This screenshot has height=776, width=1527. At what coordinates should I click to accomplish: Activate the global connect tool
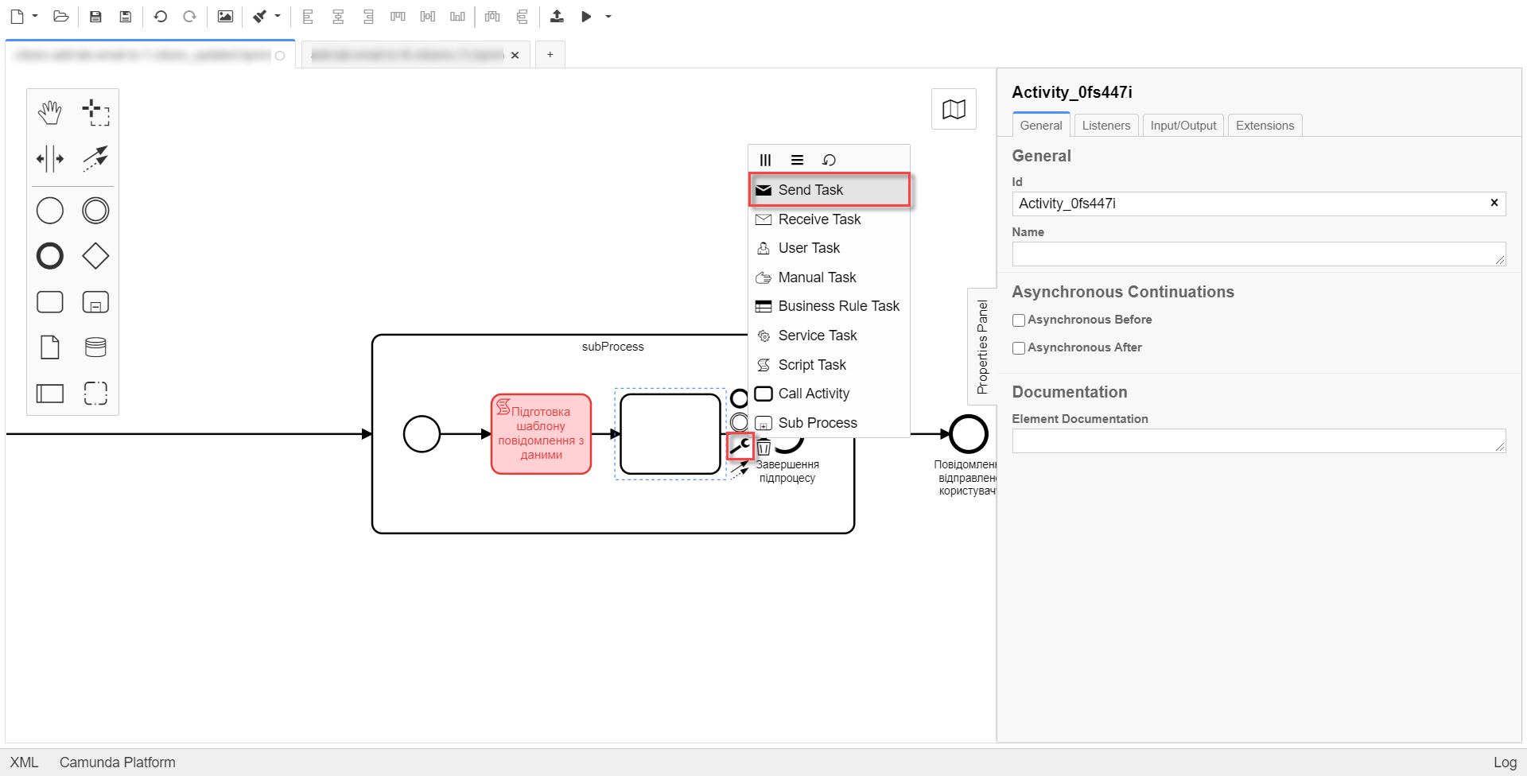[95, 158]
